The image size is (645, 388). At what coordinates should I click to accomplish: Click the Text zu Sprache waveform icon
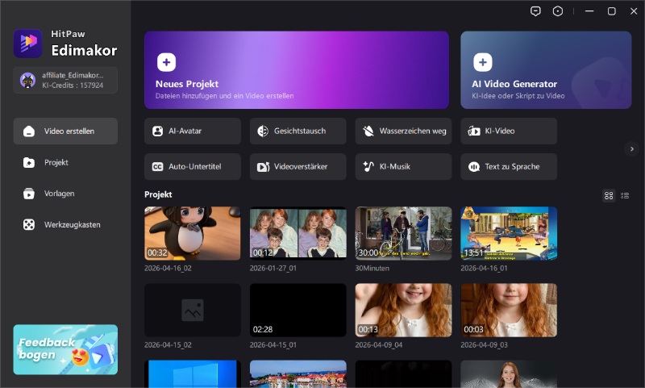(x=474, y=167)
